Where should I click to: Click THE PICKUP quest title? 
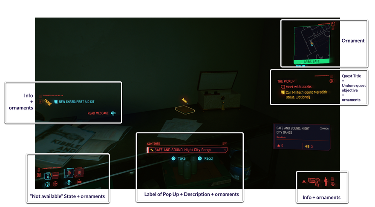coord(286,81)
